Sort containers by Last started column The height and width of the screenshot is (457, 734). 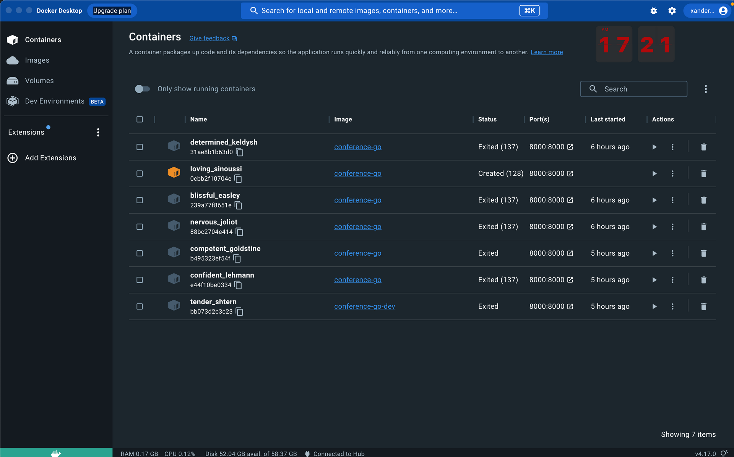point(608,120)
